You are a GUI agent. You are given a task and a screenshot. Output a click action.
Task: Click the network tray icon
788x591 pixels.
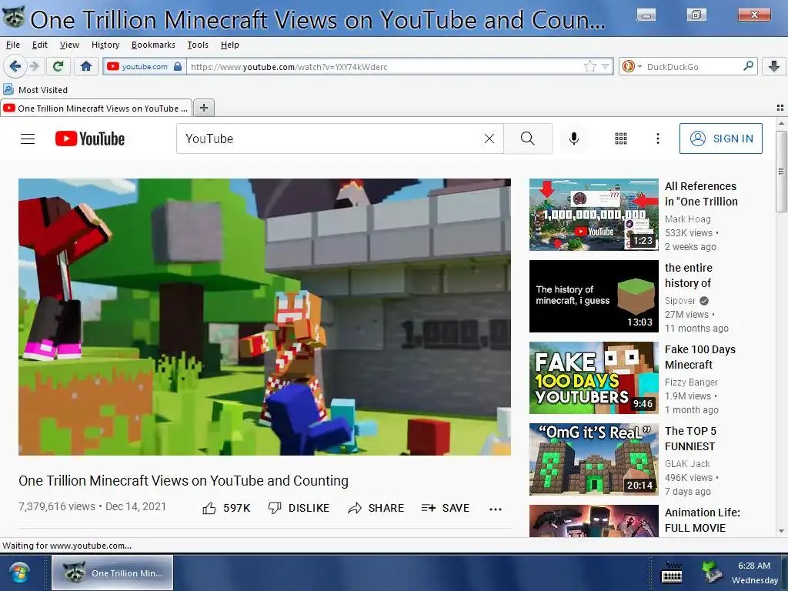pyautogui.click(x=712, y=572)
